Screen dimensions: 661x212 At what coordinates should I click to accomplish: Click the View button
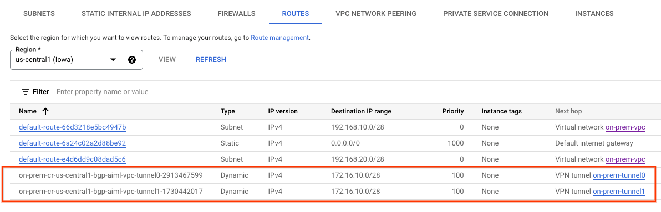[x=167, y=60]
